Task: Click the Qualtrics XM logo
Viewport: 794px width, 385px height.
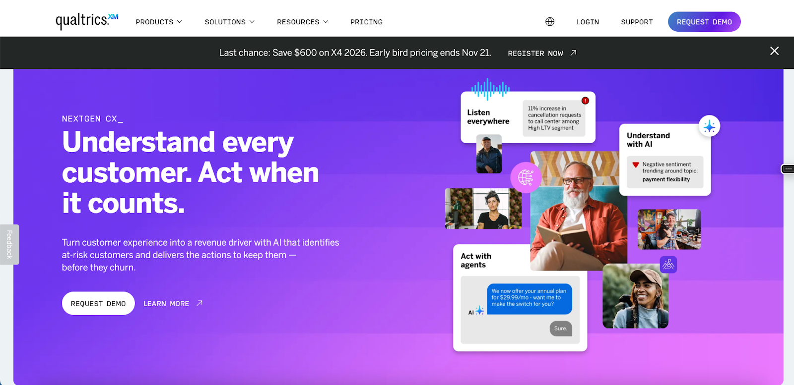Action: [87, 21]
